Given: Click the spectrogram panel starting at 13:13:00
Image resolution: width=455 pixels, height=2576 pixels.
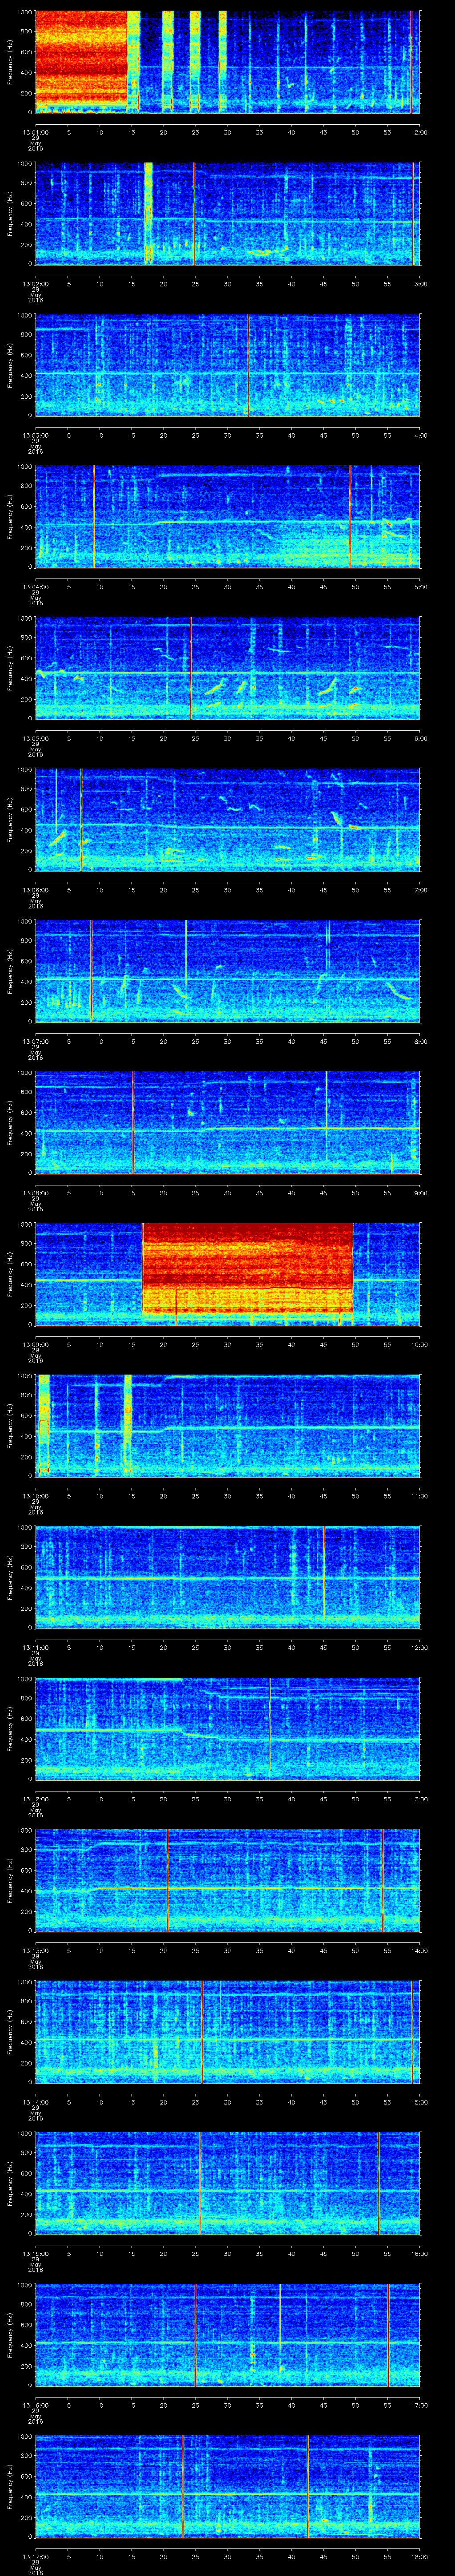Looking at the screenshot, I should click(x=227, y=1881).
